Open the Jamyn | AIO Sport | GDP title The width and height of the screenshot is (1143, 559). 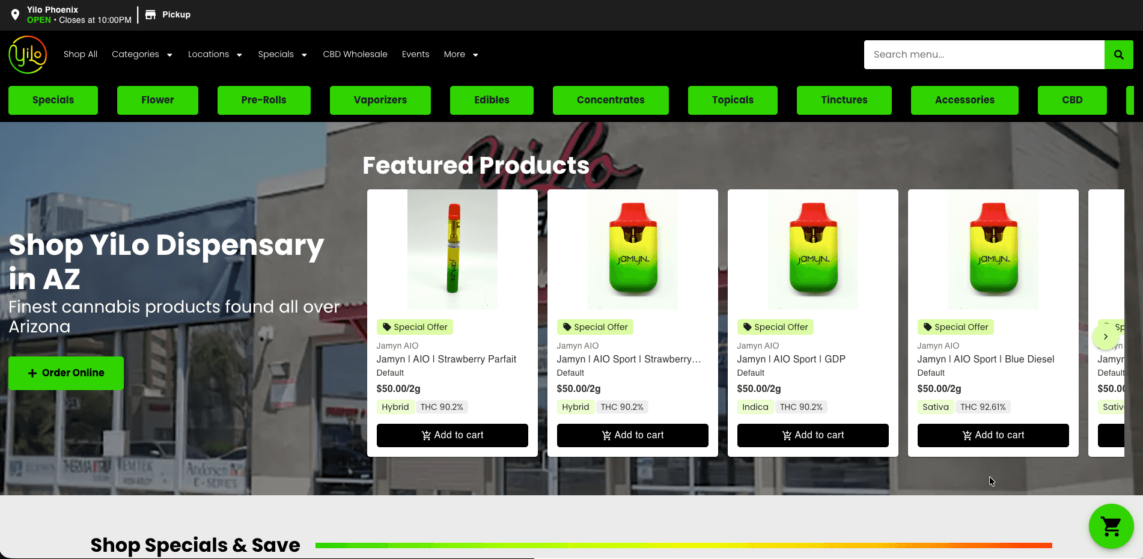[x=791, y=359]
